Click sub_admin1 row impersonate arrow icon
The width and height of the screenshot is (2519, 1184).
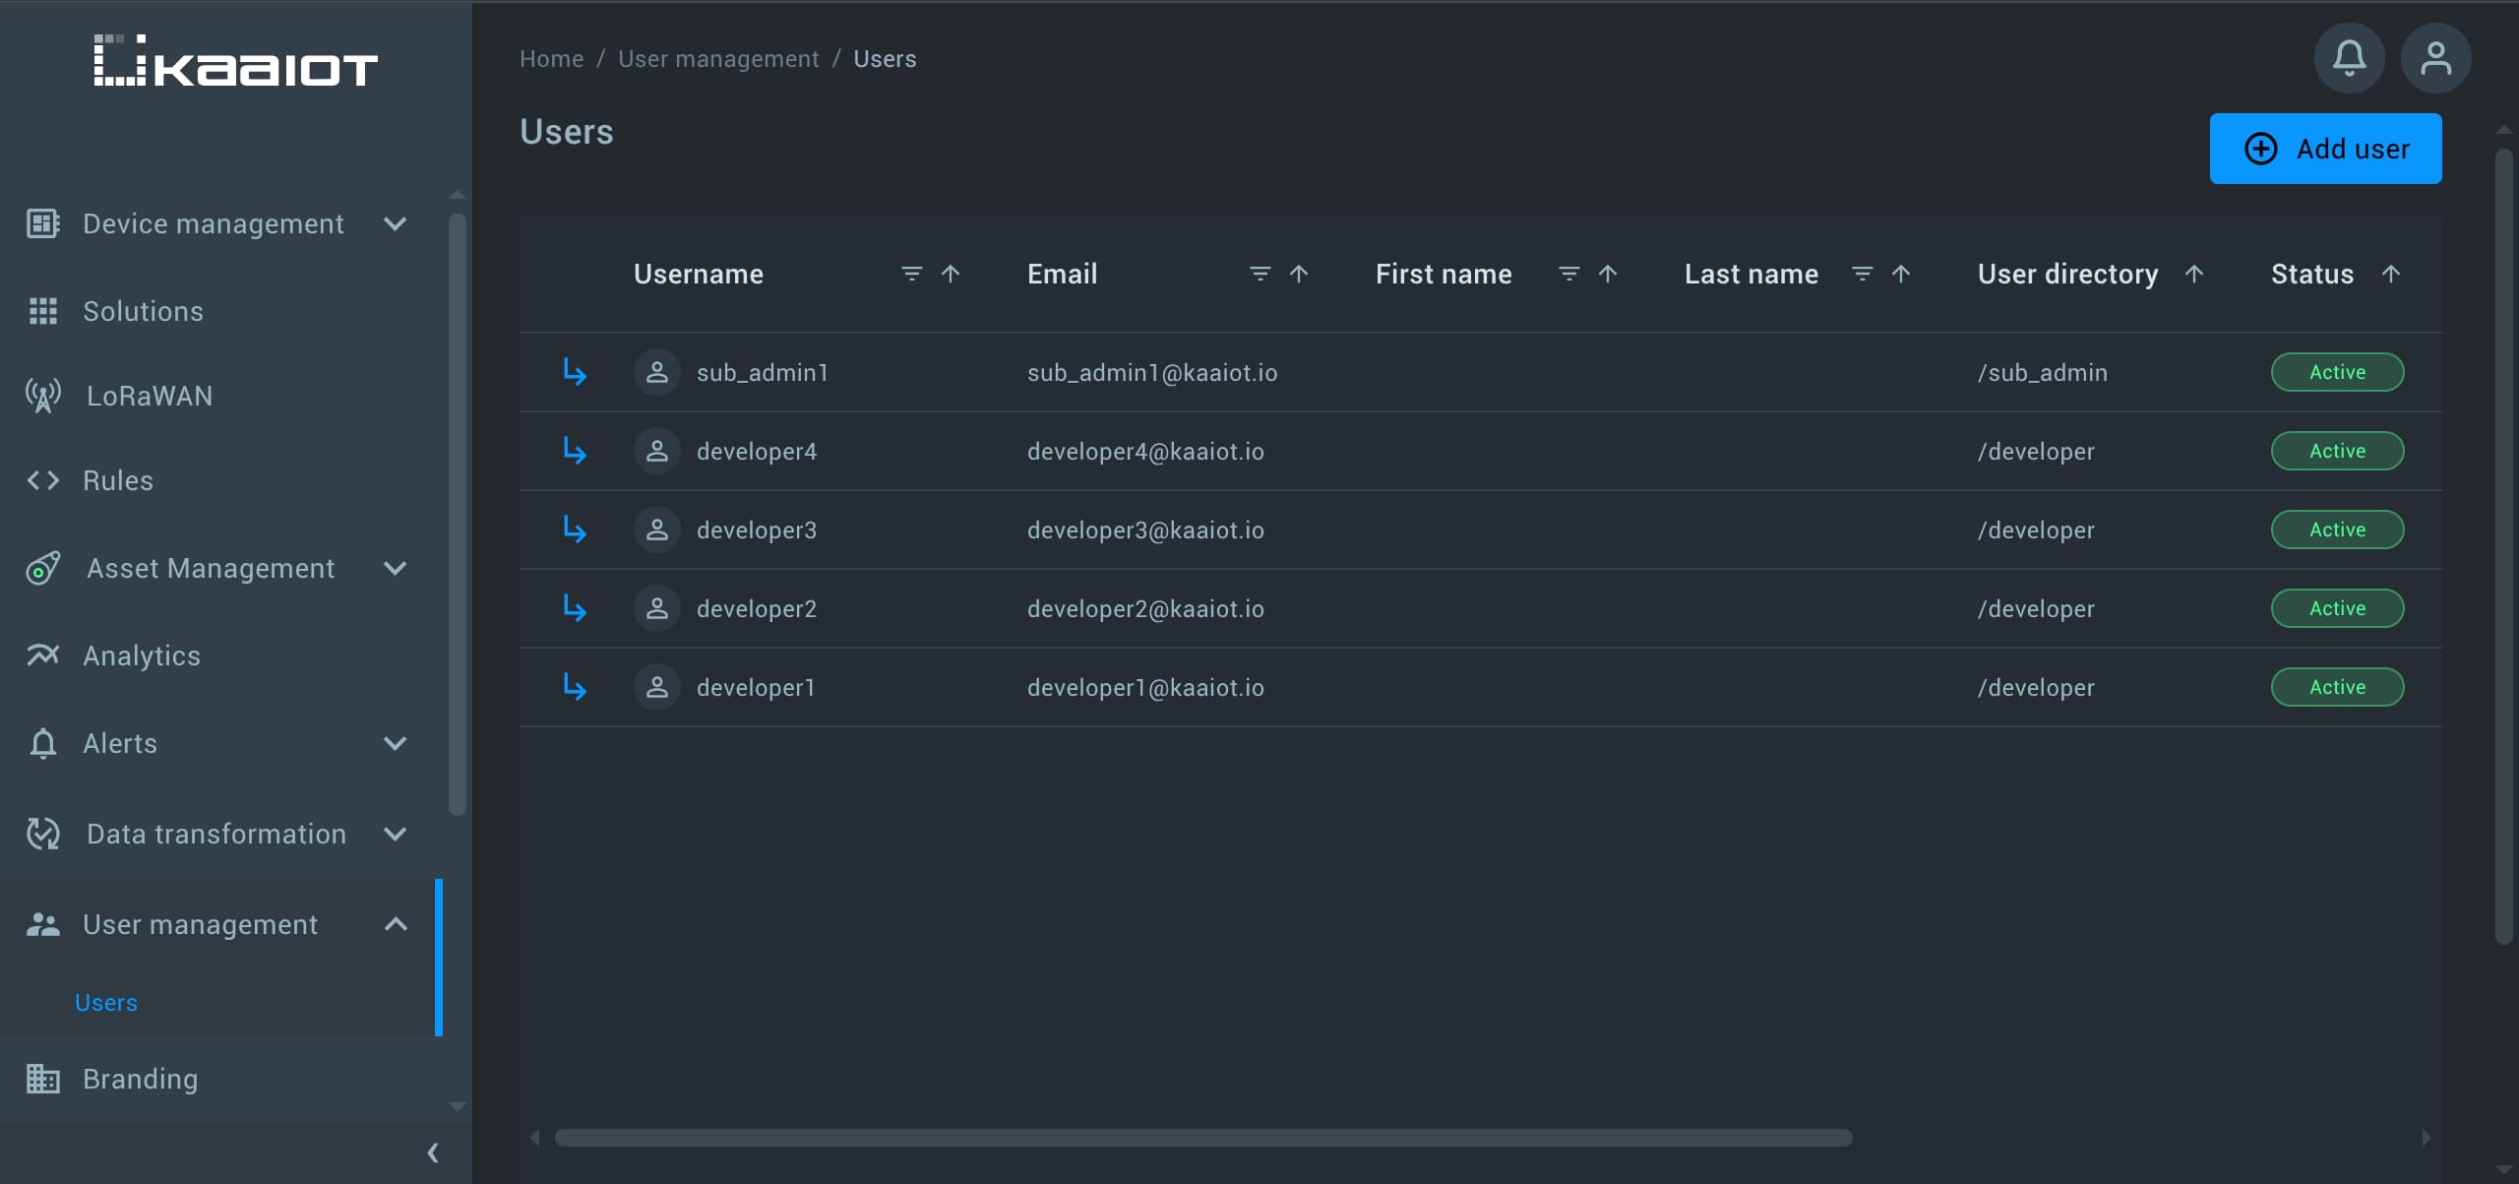575,372
